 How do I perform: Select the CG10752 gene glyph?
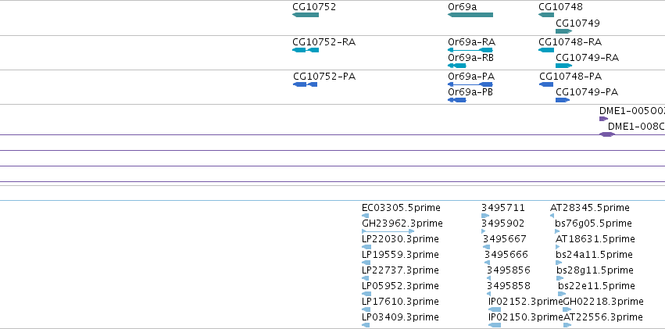pos(306,15)
